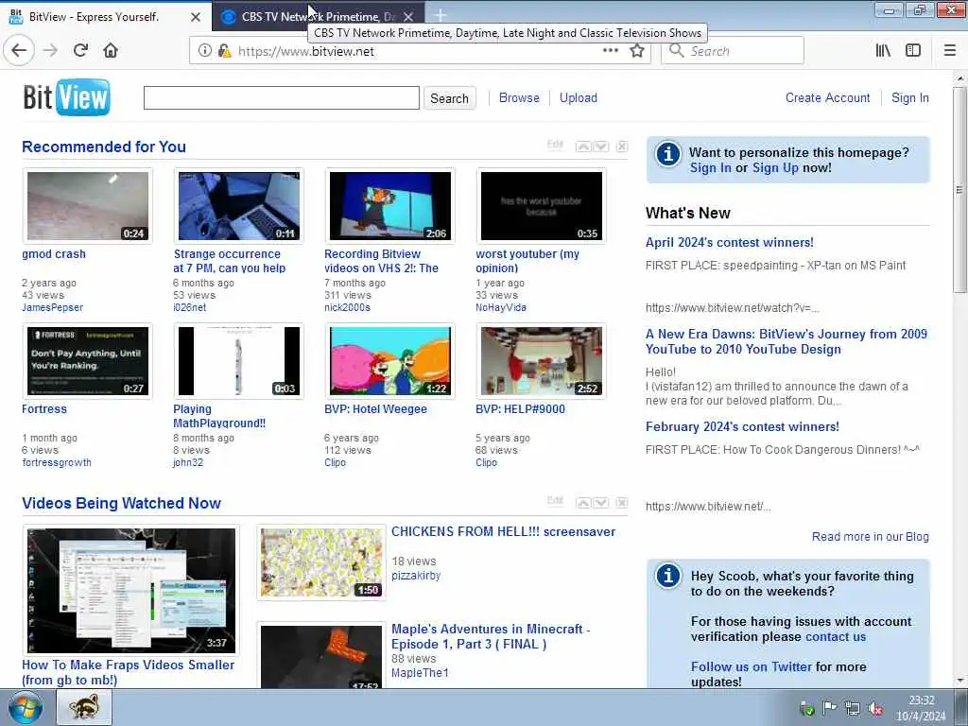Screen dimensions: 968x726
Task: Open the Action Center flag tray icon
Action: pos(829,709)
